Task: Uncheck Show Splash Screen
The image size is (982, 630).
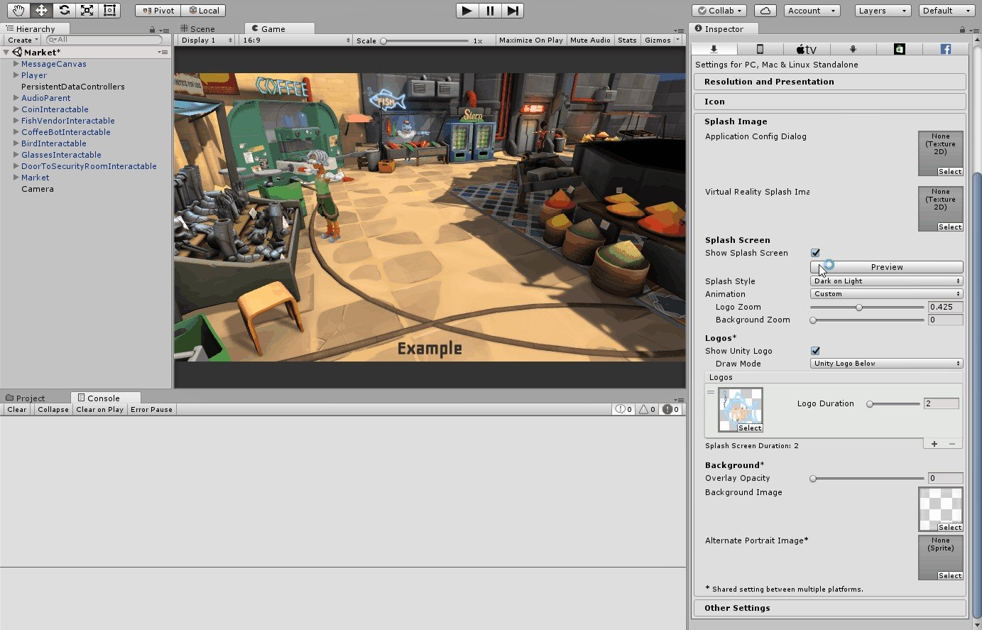Action: tap(815, 253)
